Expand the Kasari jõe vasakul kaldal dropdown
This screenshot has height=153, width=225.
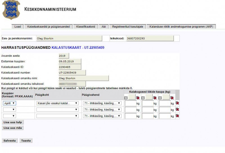coord(57,103)
